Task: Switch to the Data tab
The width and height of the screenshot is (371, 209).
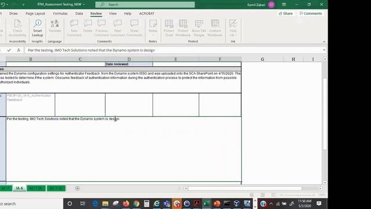Action: (79, 13)
